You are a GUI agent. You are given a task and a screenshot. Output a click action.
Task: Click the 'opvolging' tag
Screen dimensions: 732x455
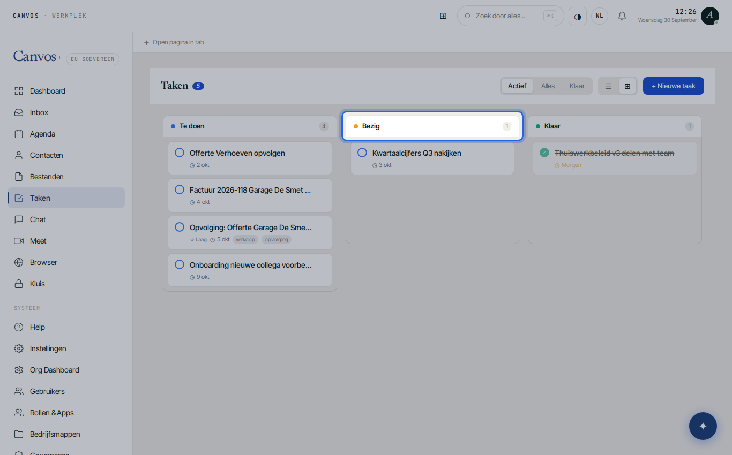(x=277, y=240)
